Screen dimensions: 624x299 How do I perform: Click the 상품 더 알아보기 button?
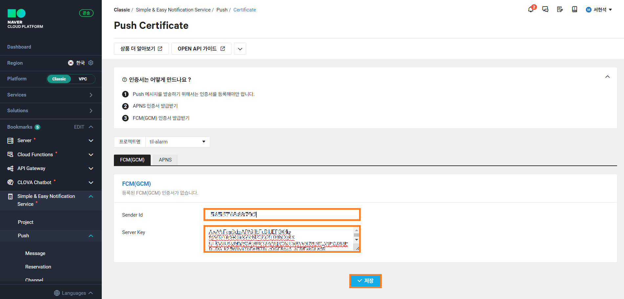(141, 49)
